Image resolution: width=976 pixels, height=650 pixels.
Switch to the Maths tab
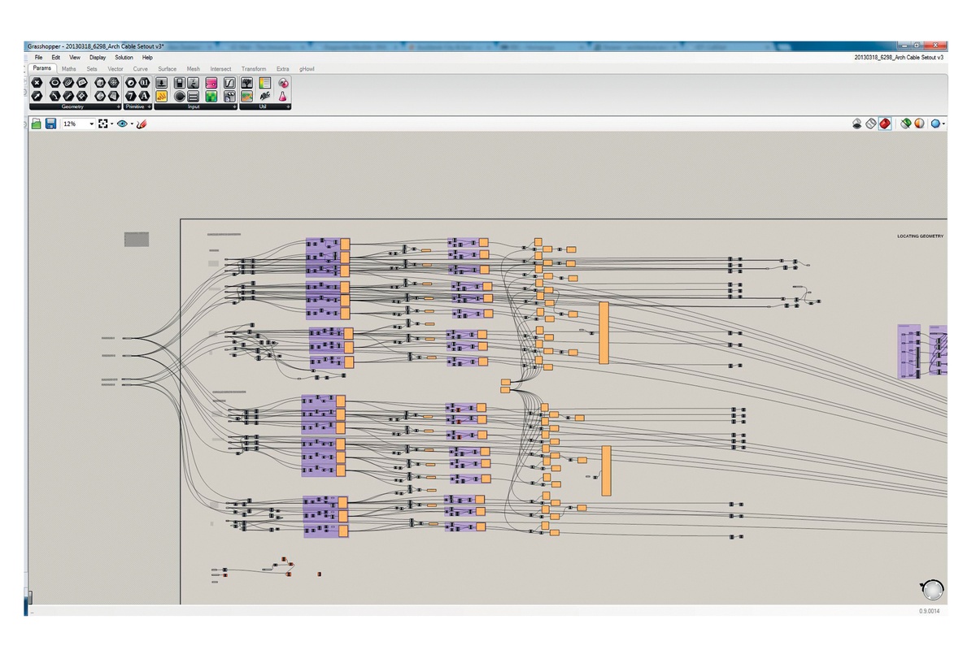(69, 69)
